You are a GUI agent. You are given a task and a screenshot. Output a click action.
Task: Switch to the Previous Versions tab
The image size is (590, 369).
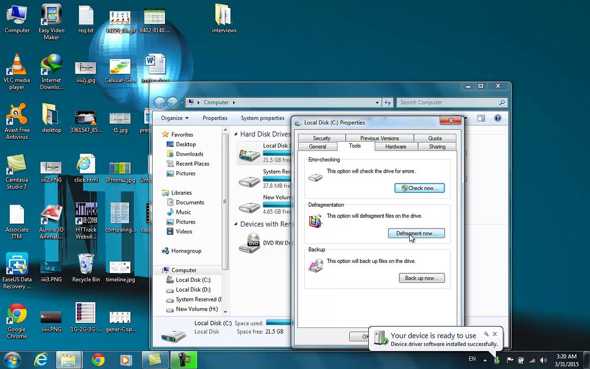[380, 138]
